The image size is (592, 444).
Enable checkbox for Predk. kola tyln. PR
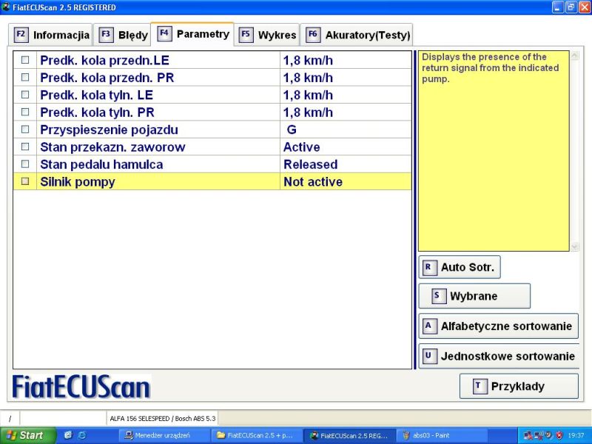25,112
